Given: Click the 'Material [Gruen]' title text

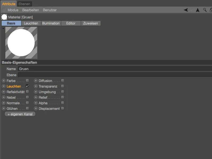Looking at the screenshot, I should click(x=20, y=17).
